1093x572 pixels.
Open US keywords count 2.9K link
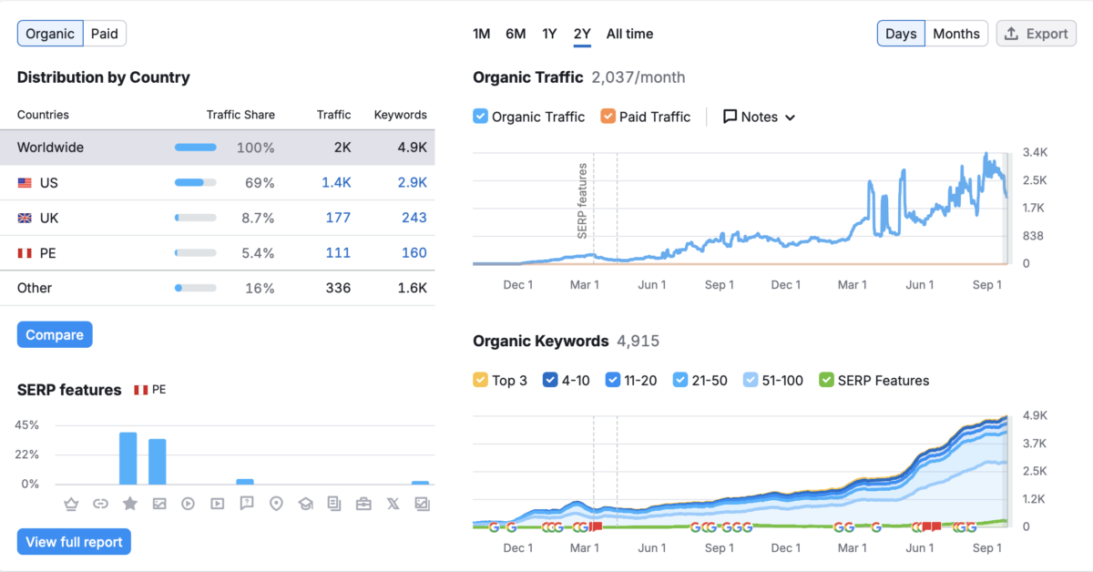tap(412, 182)
